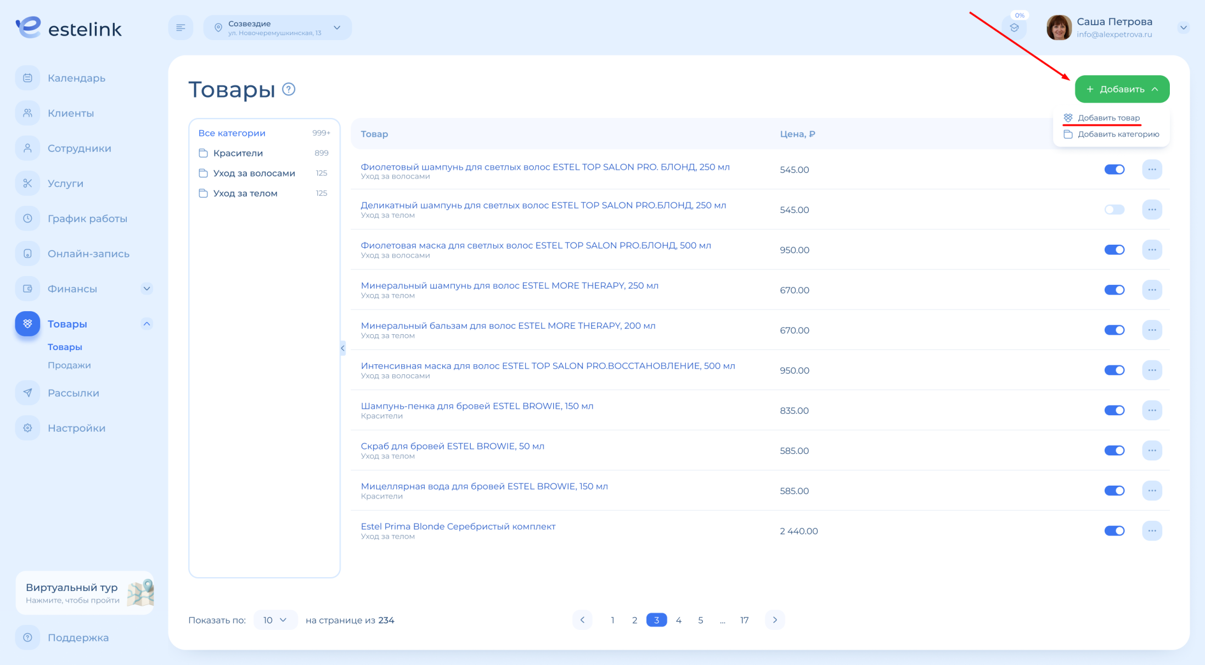Open more options for Фиолетовый шампунь row
The image size is (1205, 665).
click(1152, 170)
